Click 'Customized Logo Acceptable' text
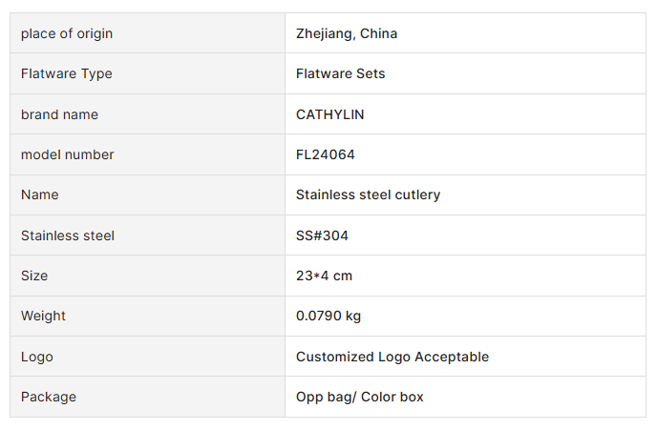This screenshot has width=657, height=430. (x=392, y=357)
